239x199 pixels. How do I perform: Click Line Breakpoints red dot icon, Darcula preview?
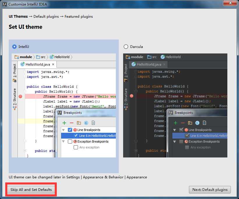click(186, 130)
